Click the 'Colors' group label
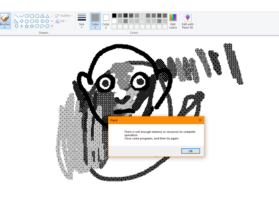The width and height of the screenshot is (279, 221). tap(134, 33)
